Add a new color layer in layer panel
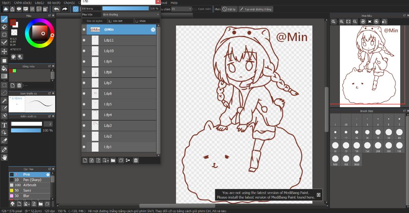The height and width of the screenshot is (213, 409). click(85, 160)
